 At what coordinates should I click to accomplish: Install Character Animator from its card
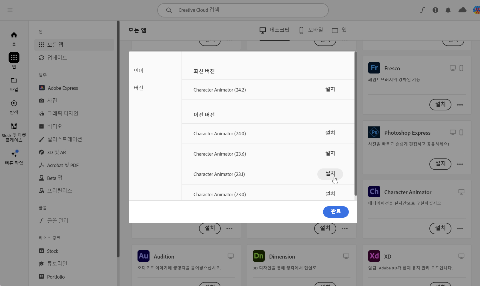tap(440, 228)
